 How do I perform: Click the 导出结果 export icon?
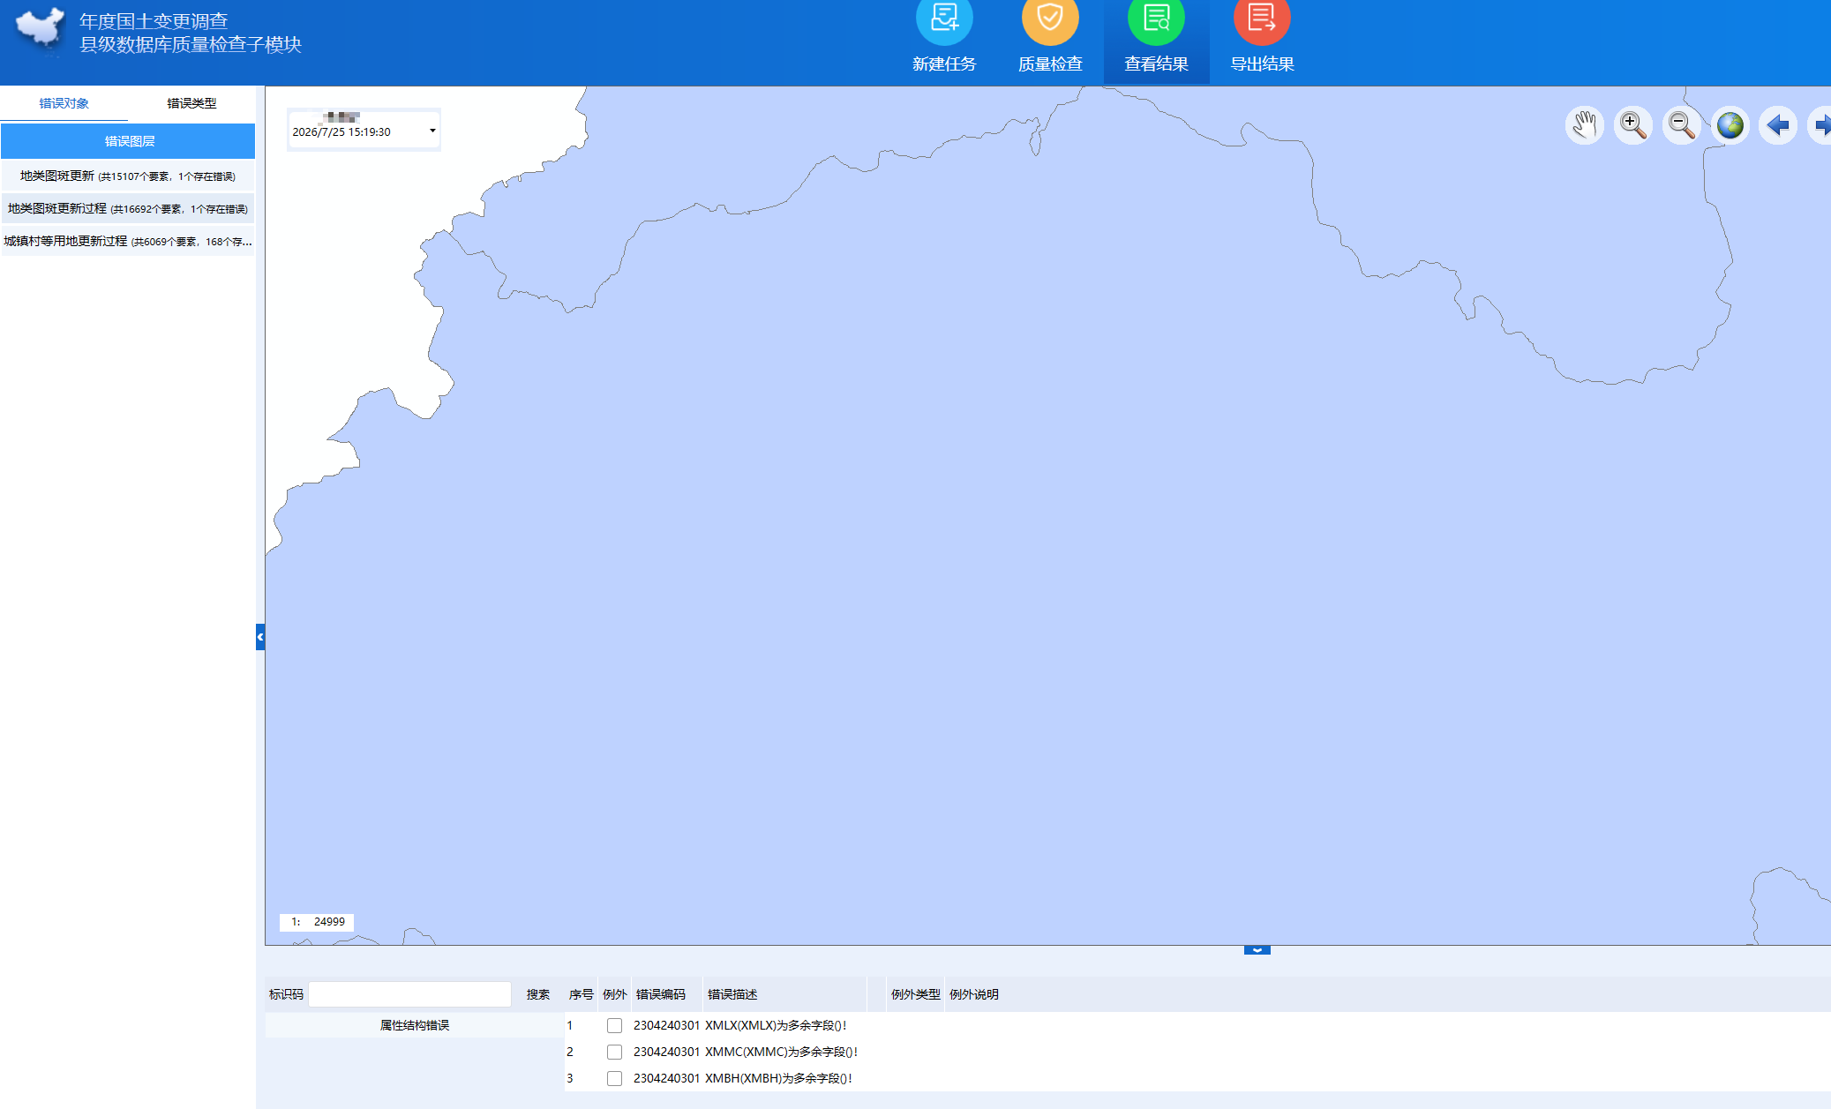pyautogui.click(x=1262, y=19)
